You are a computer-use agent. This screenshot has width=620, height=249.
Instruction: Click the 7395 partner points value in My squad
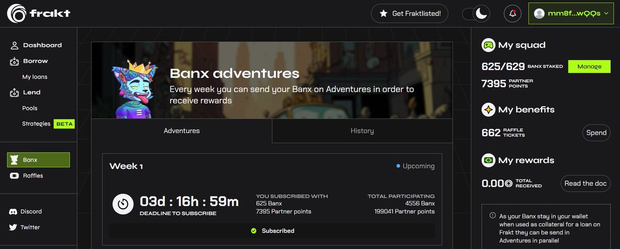coord(493,84)
